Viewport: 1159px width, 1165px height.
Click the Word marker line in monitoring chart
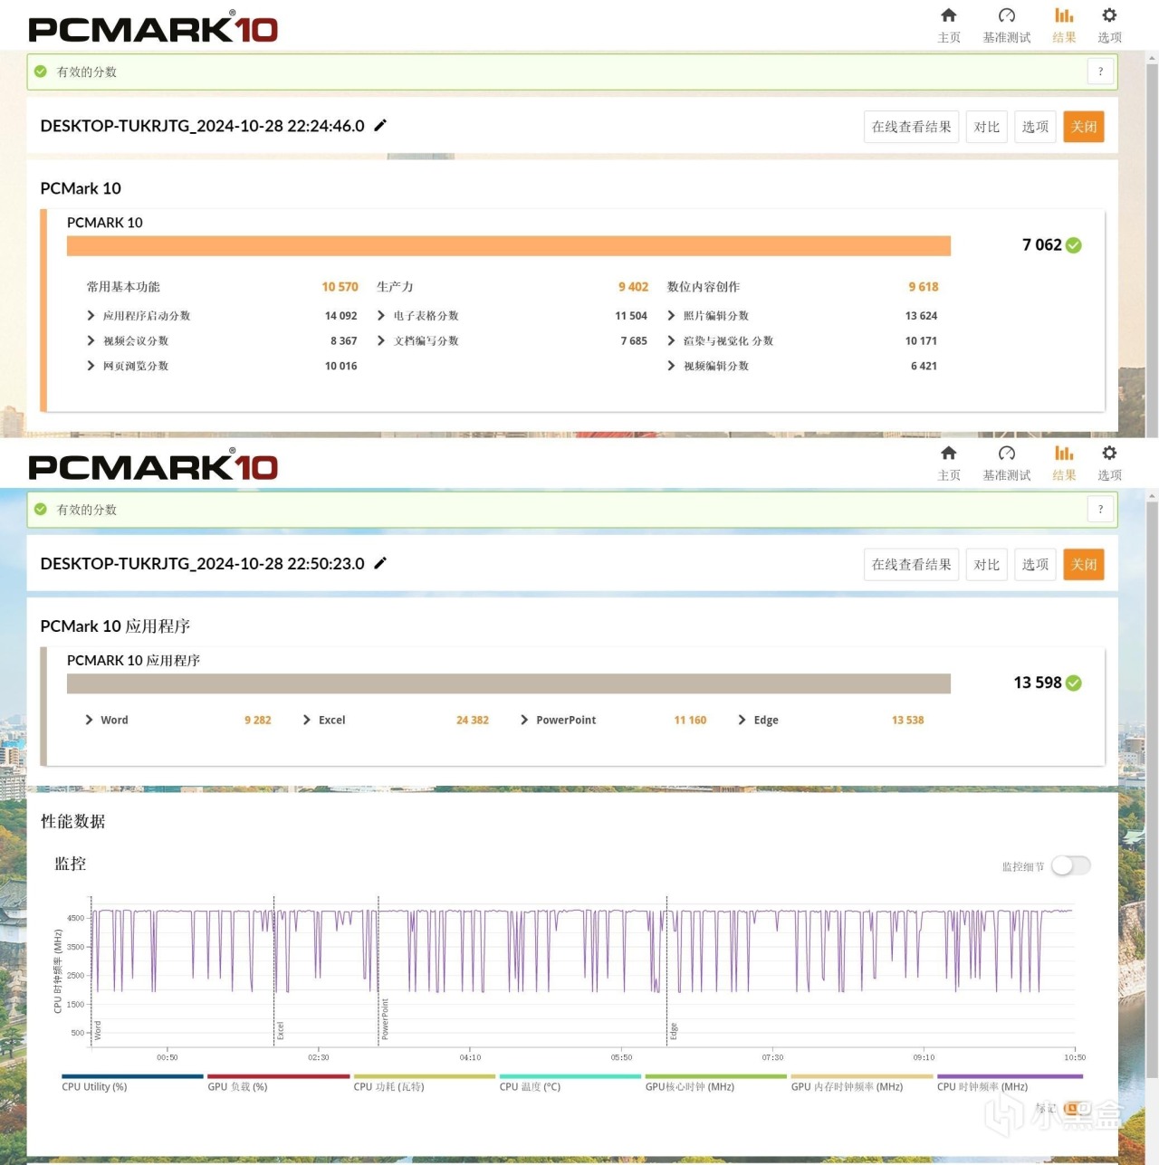[x=92, y=971]
